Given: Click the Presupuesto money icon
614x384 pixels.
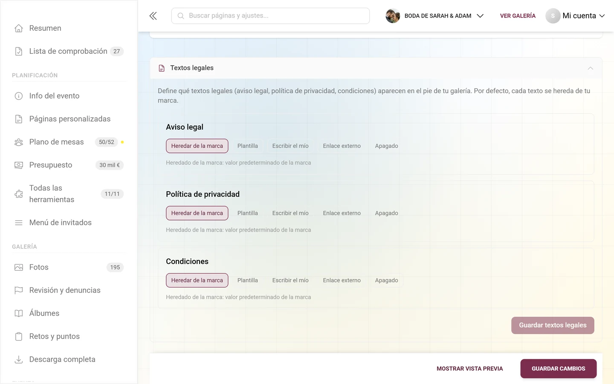Looking at the screenshot, I should pos(19,165).
